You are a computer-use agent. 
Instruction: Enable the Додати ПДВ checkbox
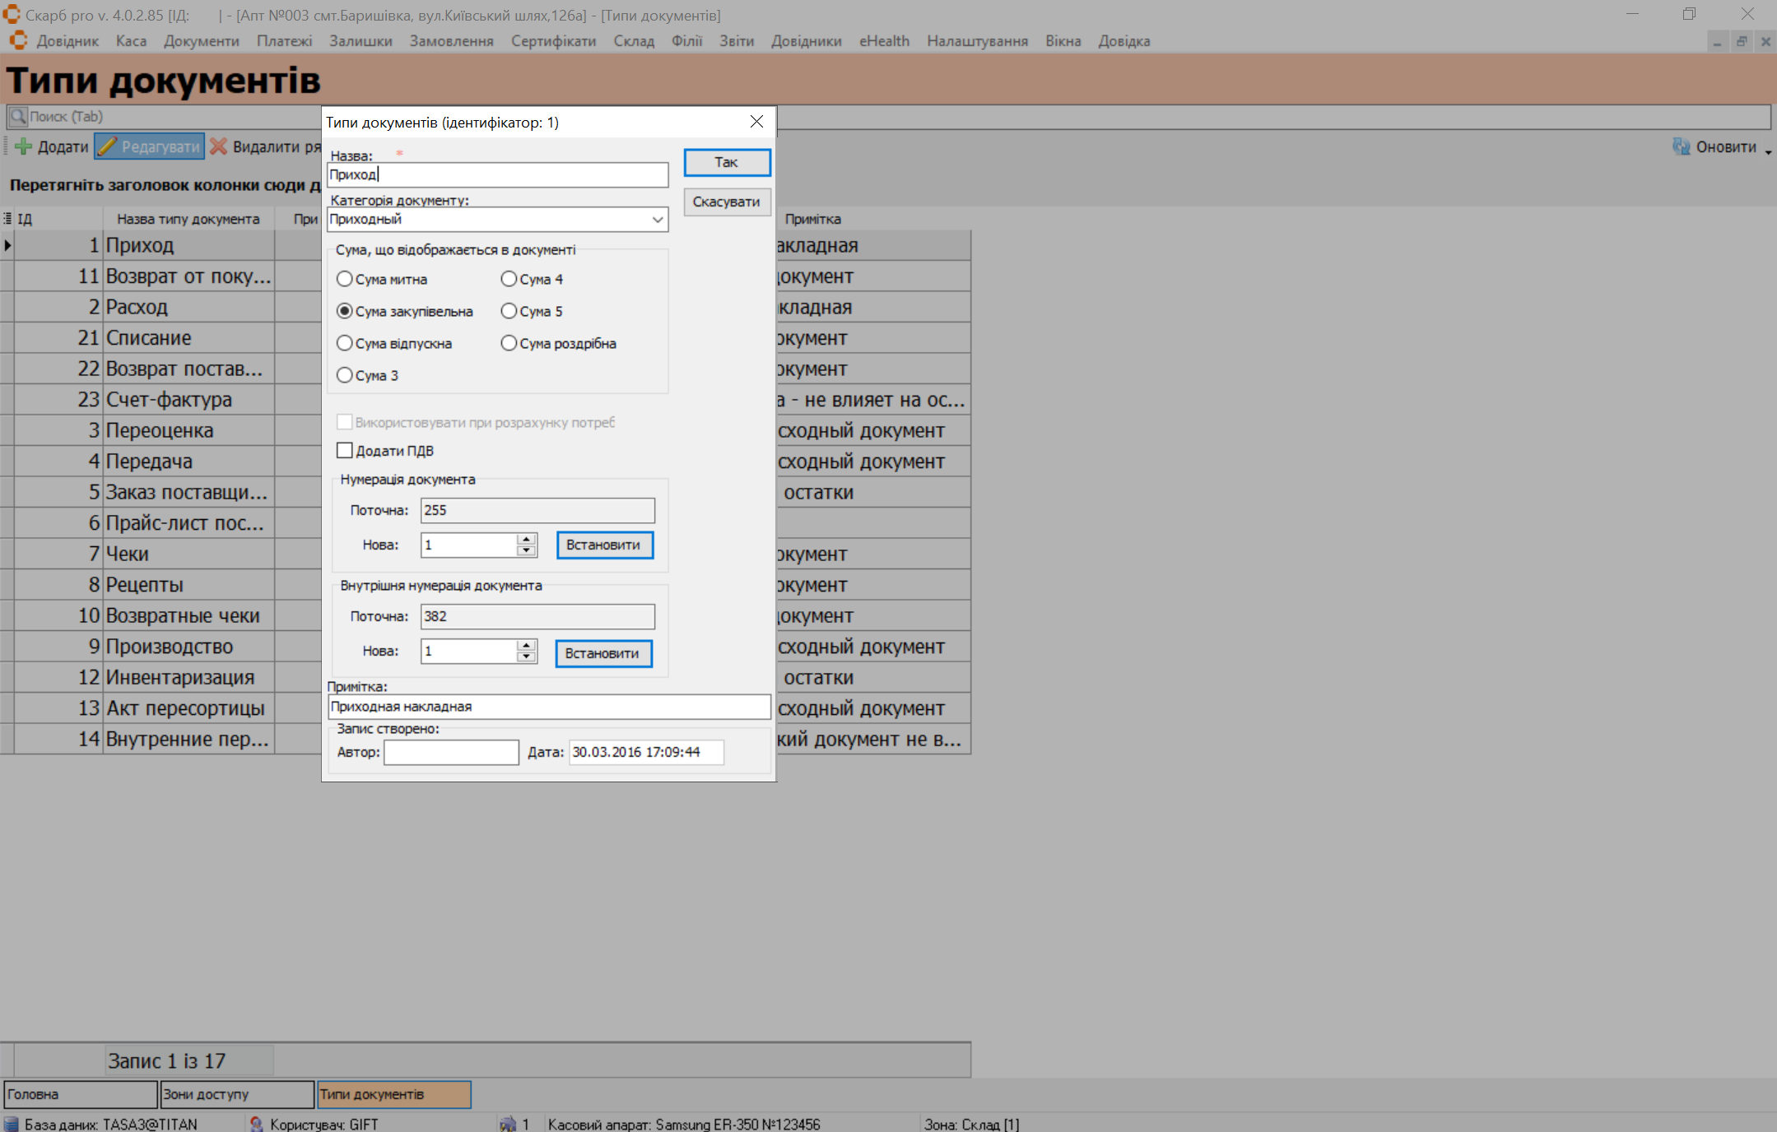[345, 450]
